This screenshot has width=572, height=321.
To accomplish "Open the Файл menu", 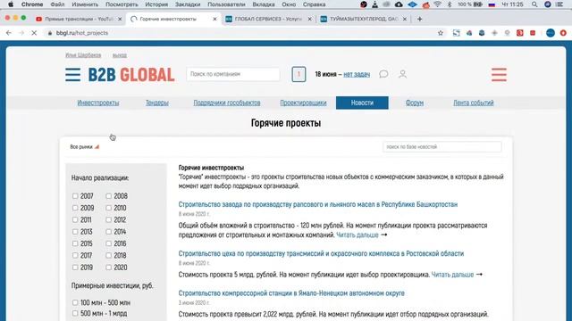I will click(57, 4).
